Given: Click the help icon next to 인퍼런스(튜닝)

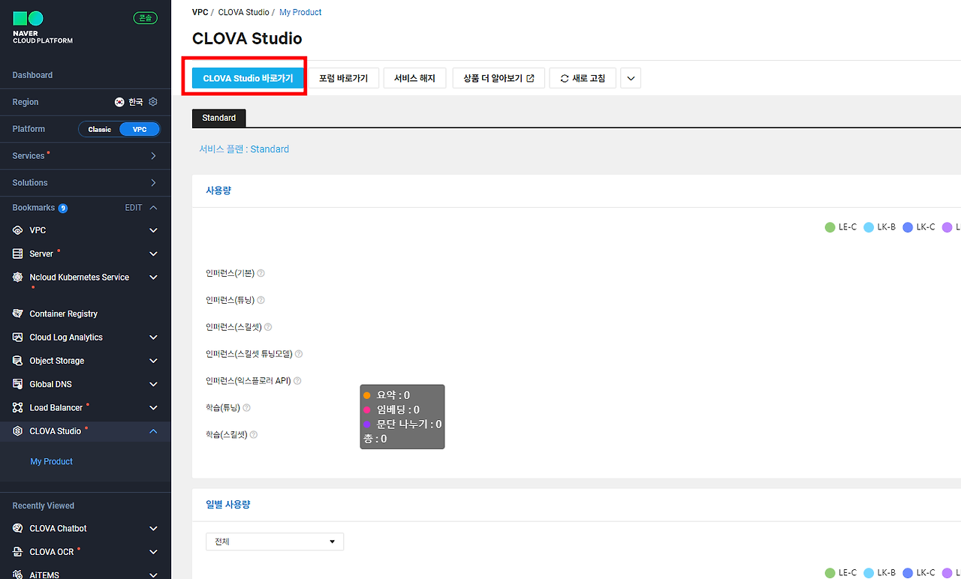Looking at the screenshot, I should [x=261, y=300].
